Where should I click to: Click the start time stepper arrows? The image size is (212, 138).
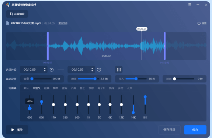coord(45,70)
